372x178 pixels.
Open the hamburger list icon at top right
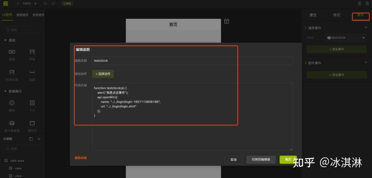(x=367, y=4)
